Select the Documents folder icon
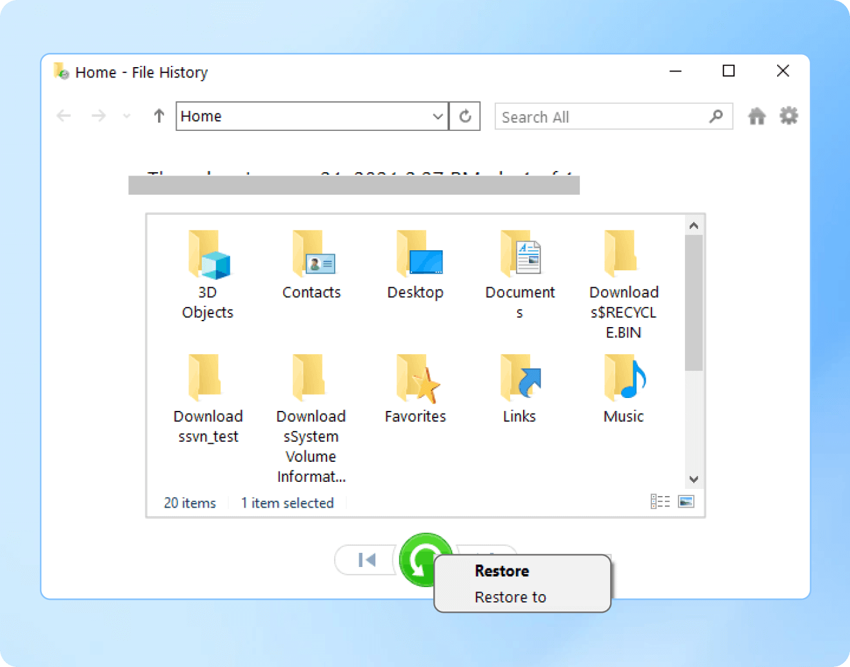The image size is (850, 667). pos(520,254)
